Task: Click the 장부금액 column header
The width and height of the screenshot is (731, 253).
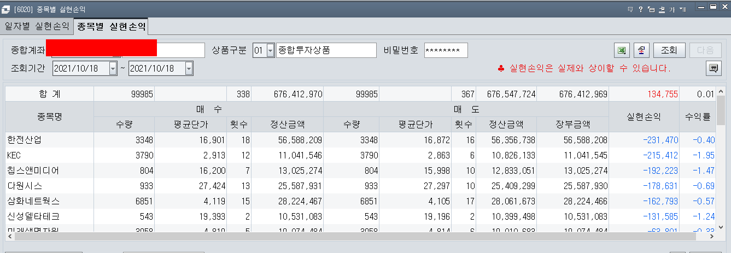Action: tap(572, 124)
